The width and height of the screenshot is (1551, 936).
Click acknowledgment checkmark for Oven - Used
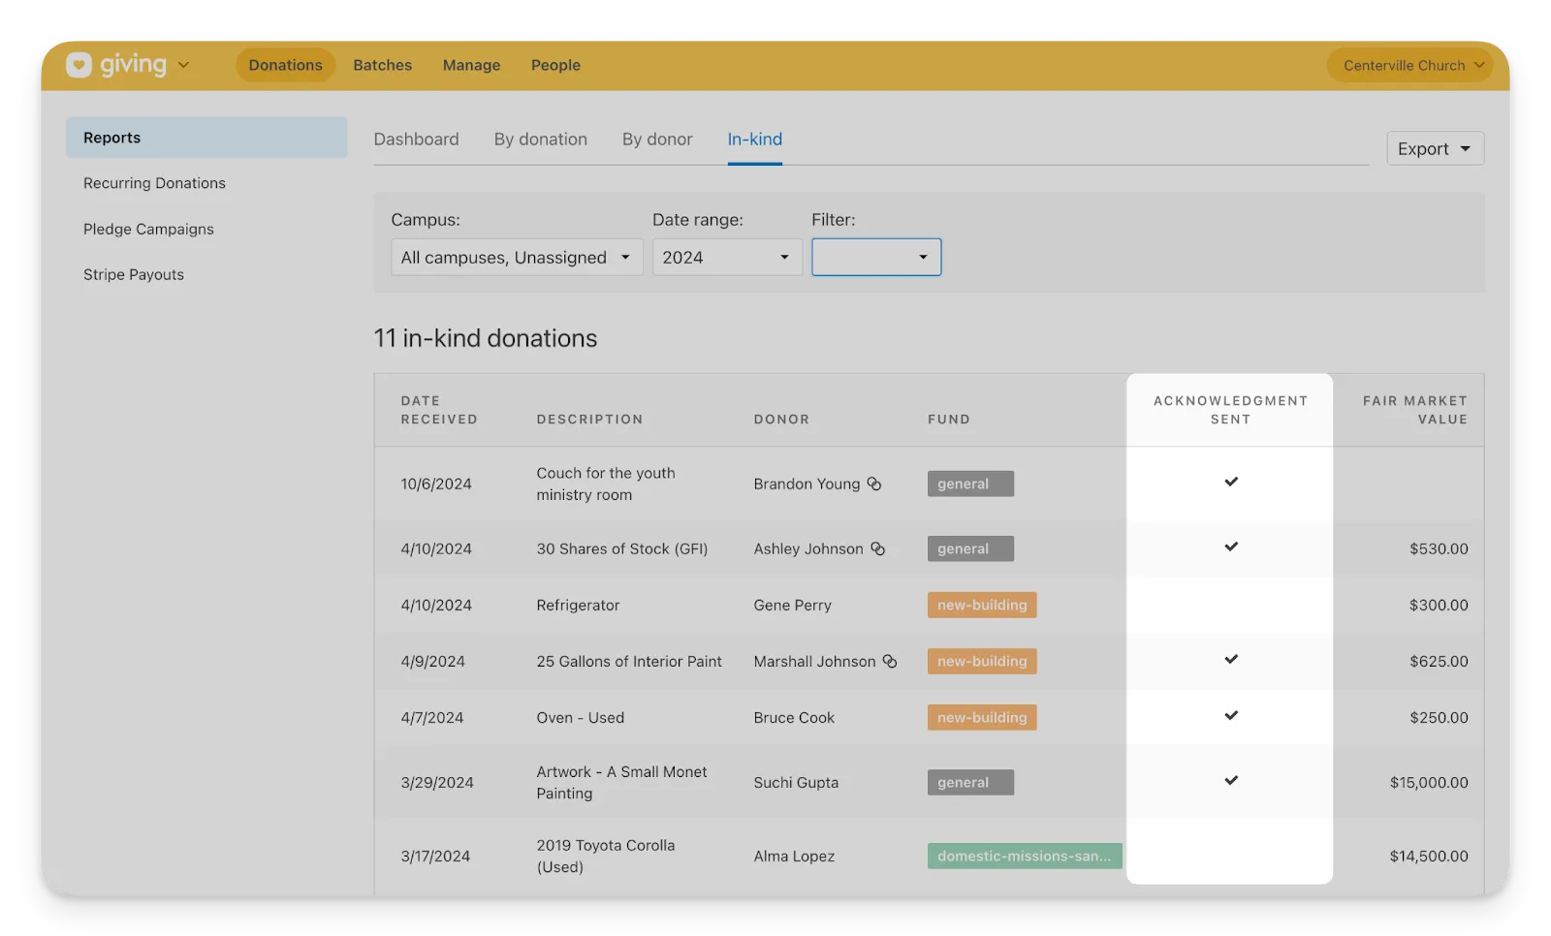(x=1230, y=716)
